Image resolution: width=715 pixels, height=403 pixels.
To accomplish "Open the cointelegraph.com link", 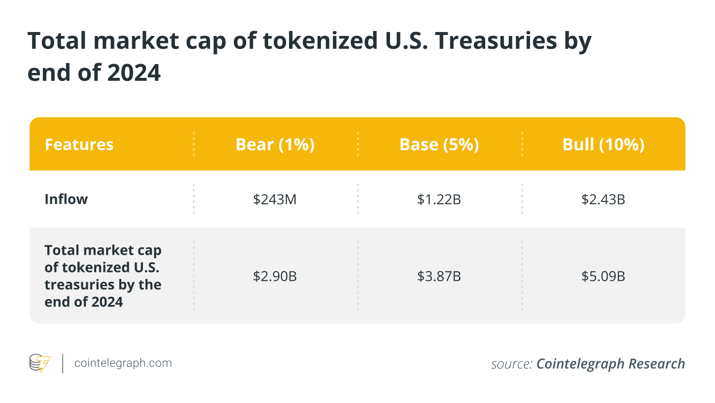I will 123,363.
